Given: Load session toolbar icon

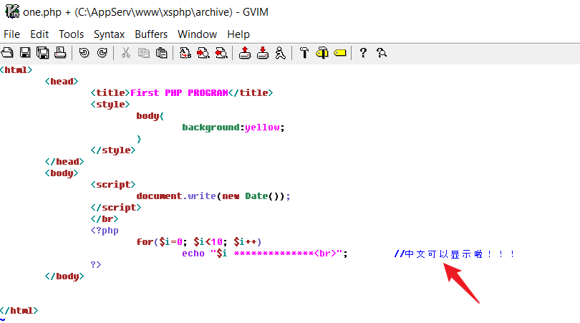Looking at the screenshot, I should pyautogui.click(x=244, y=53).
